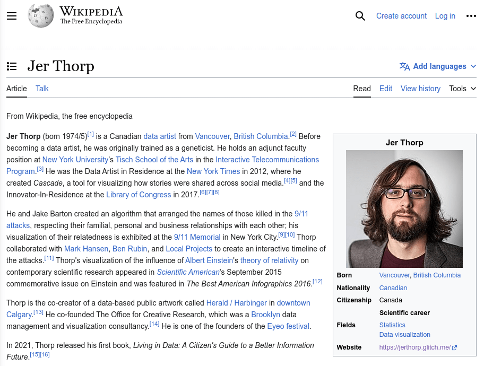Click citation reference [3]
The width and height of the screenshot is (484, 366).
(40, 169)
